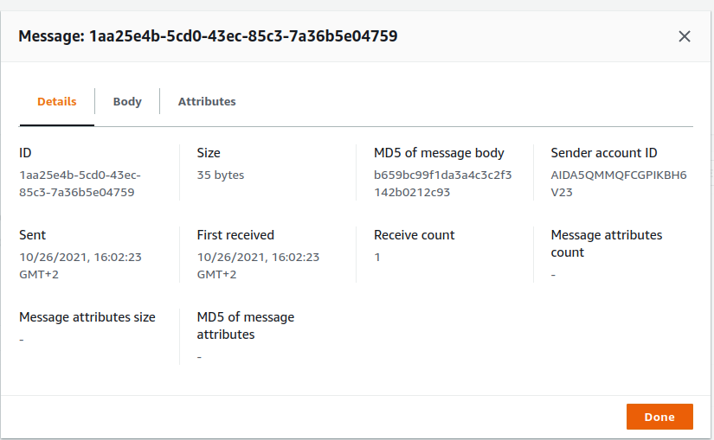Click the message ID value text

[x=80, y=183]
